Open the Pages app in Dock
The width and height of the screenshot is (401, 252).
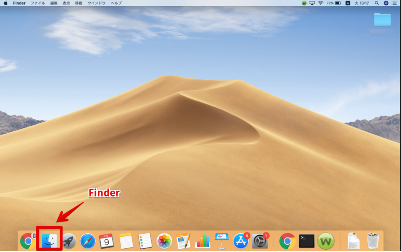click(183, 241)
